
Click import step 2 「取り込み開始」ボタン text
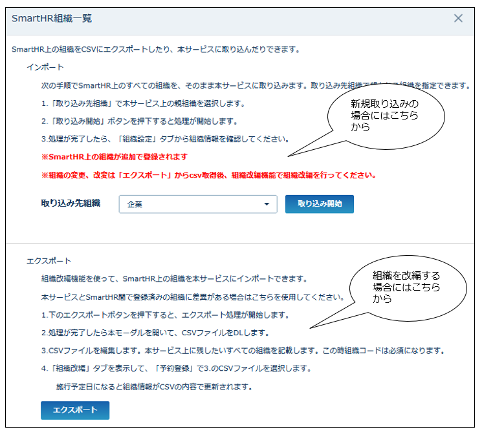click(140, 121)
